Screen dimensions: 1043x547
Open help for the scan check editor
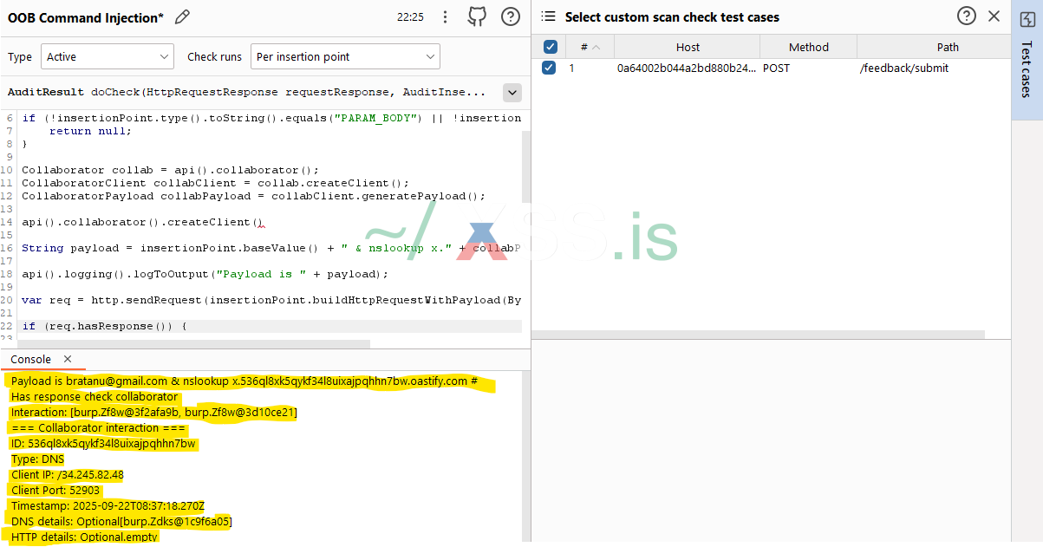(511, 16)
